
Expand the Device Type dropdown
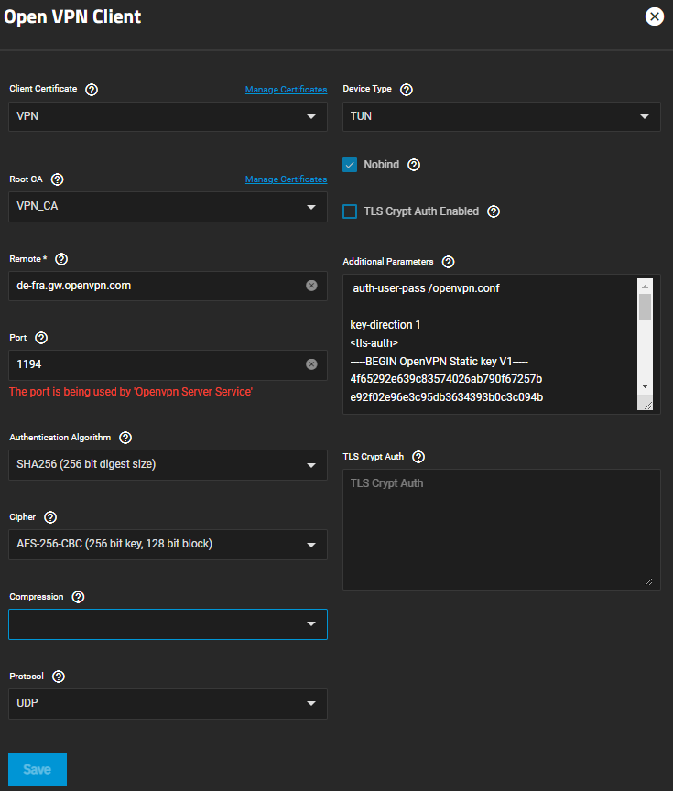(x=502, y=116)
